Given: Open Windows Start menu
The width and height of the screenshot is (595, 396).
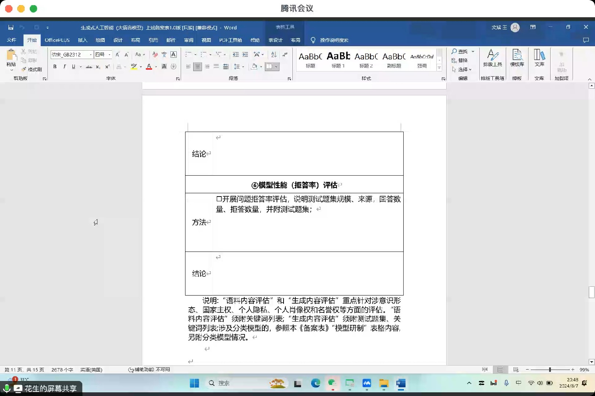Looking at the screenshot, I should (194, 383).
